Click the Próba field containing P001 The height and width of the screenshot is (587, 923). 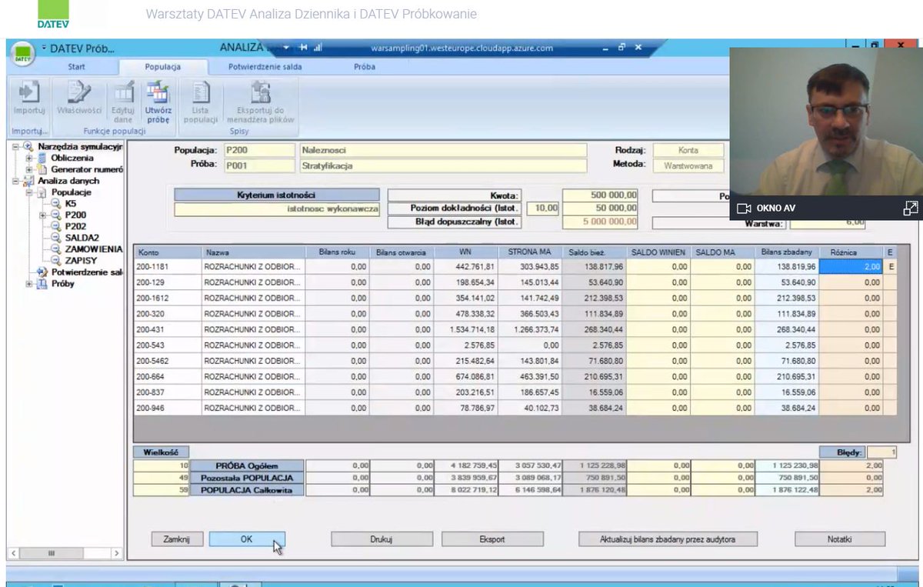click(x=258, y=165)
